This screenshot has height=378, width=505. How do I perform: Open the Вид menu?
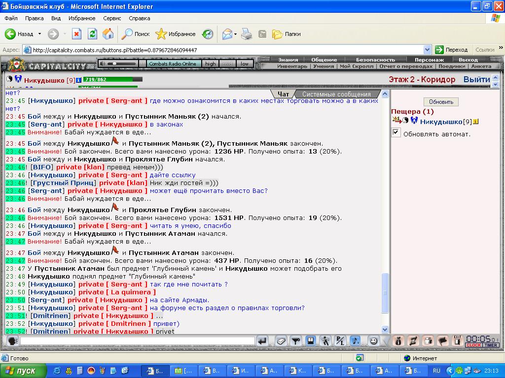click(x=56, y=18)
